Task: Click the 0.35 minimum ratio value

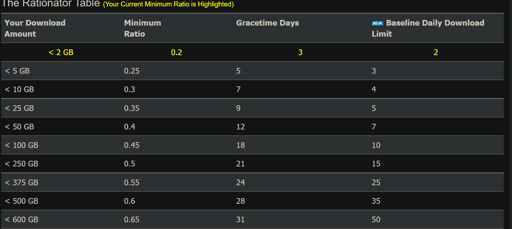Action: coord(132,108)
